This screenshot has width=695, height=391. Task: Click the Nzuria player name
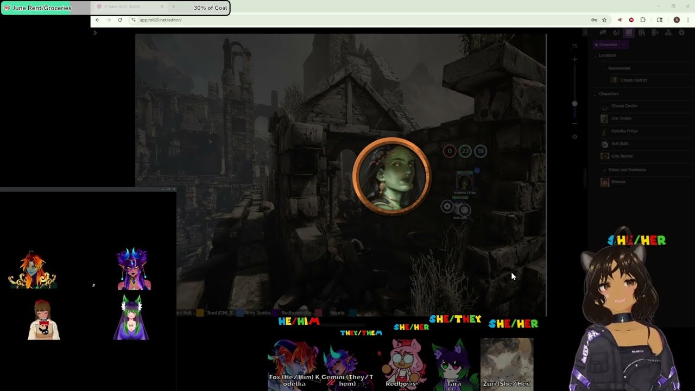click(x=337, y=313)
